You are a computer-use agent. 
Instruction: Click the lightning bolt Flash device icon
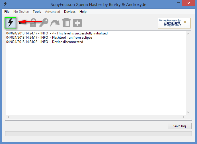pyautogui.click(x=11, y=23)
